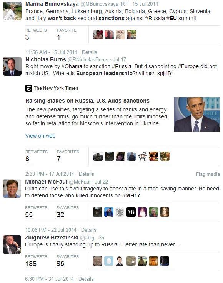Open the MB logo retweeter avatar

[x=131, y=212]
